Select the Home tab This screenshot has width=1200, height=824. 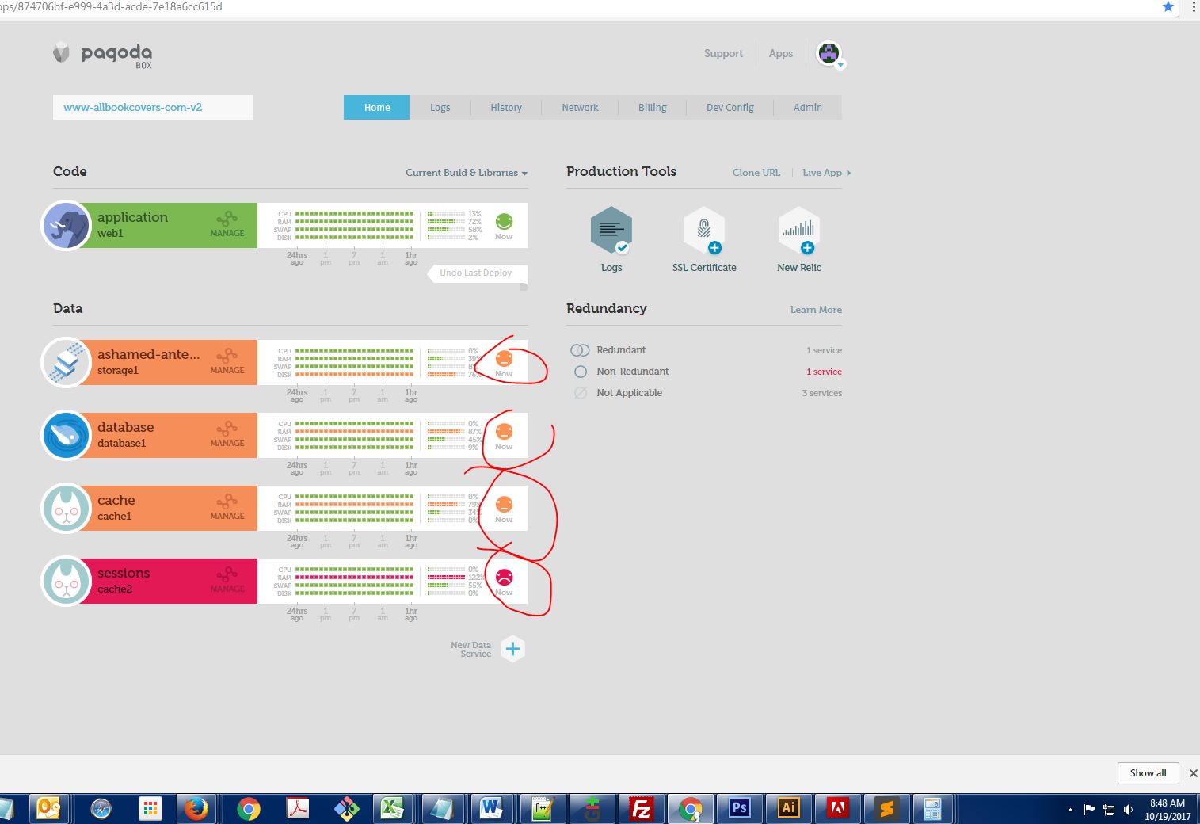pyautogui.click(x=377, y=108)
